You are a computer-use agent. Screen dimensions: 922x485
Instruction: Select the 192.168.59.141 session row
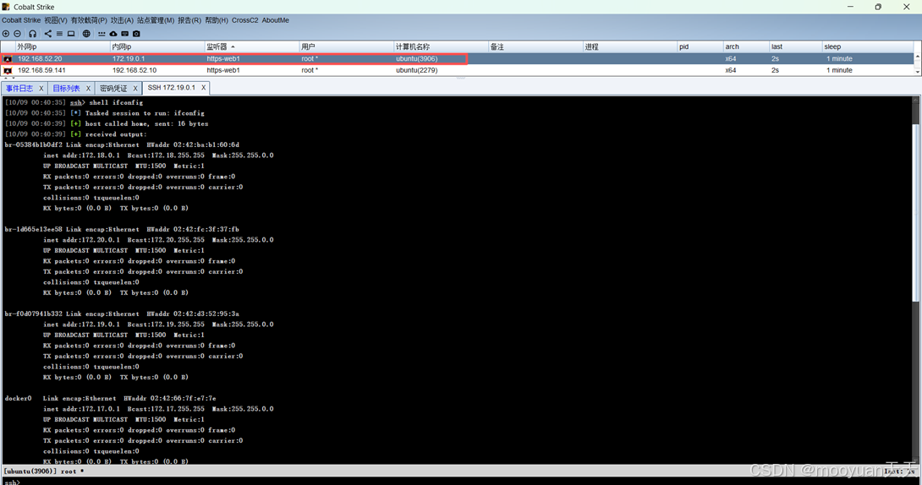[458, 70]
